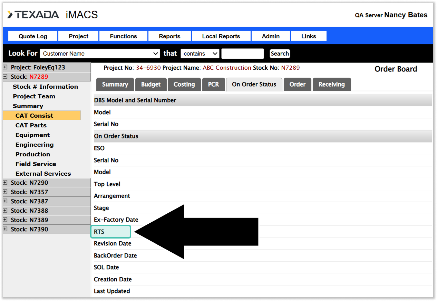The height and width of the screenshot is (301, 437).
Task: Switch to the Budget tab
Action: pyautogui.click(x=151, y=84)
